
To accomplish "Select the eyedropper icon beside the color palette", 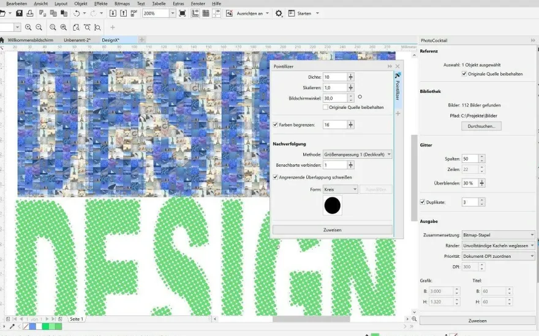I will pos(12,326).
